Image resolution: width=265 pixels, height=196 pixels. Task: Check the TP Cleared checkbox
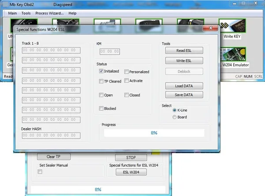(x=101, y=81)
